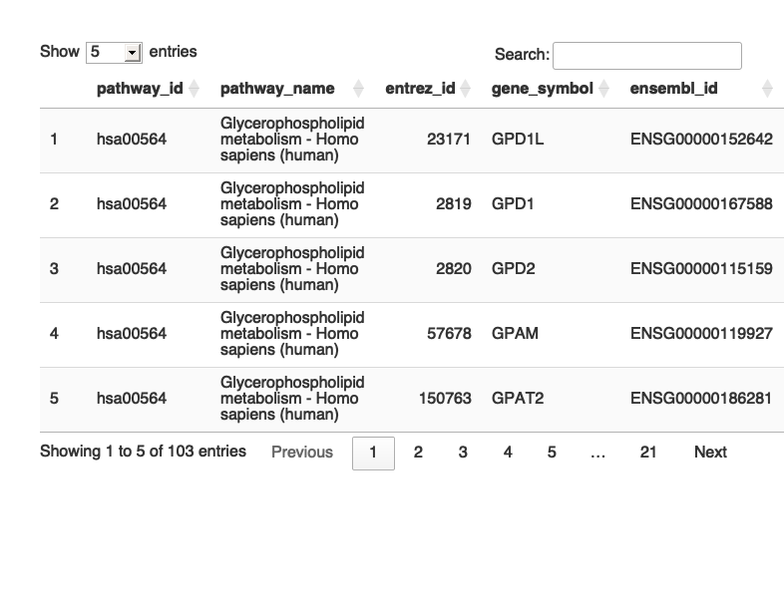Viewport: 784px width, 614px height.
Task: Go to page 2
Action: click(x=418, y=453)
